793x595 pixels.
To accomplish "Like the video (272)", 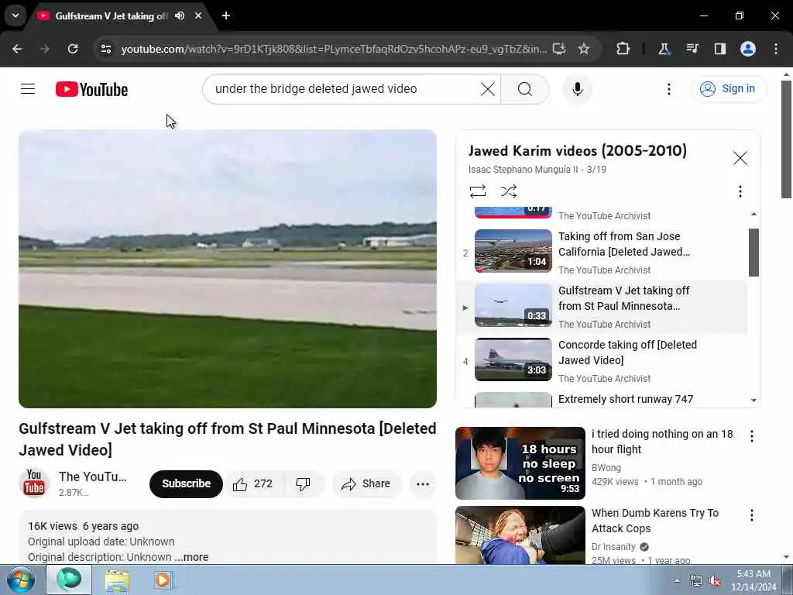I will click(252, 484).
